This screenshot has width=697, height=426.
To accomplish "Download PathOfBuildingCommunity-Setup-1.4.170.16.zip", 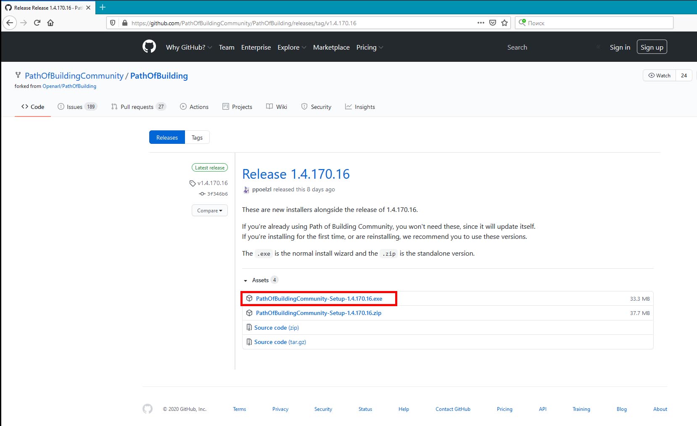I will pyautogui.click(x=319, y=313).
